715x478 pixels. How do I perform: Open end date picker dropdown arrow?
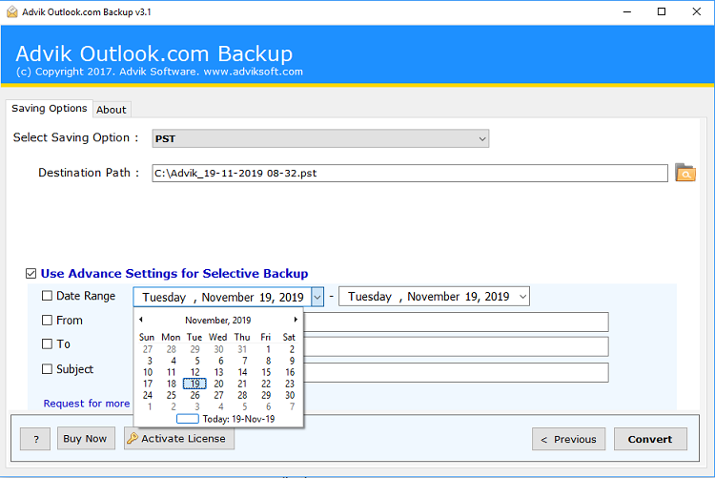pyautogui.click(x=523, y=297)
